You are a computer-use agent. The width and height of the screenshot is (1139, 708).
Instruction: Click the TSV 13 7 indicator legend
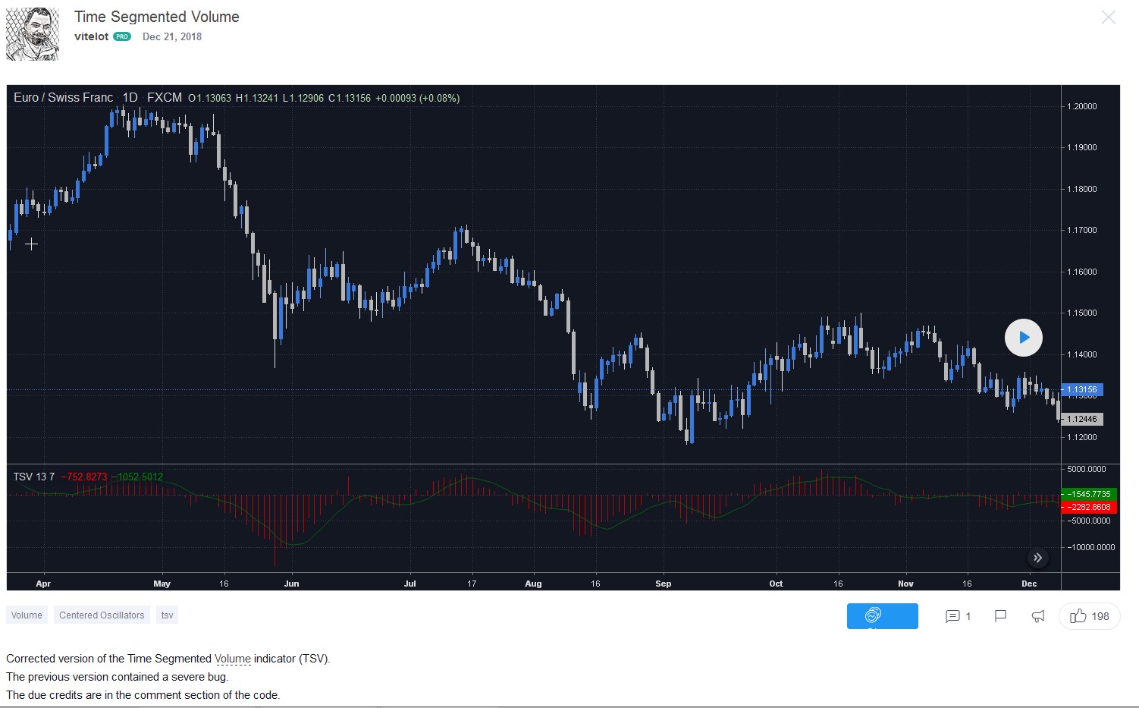click(x=34, y=477)
